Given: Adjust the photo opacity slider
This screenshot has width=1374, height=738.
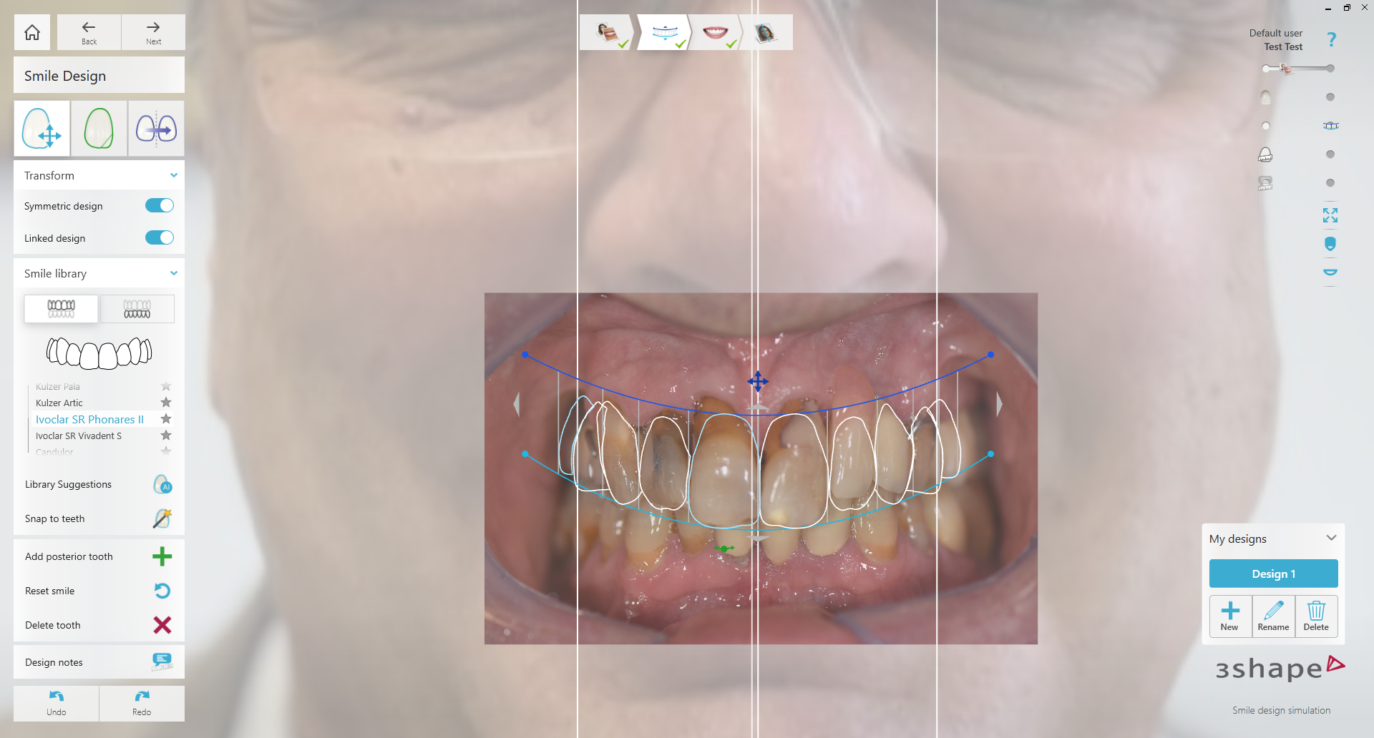Looking at the screenshot, I should pos(1286,69).
